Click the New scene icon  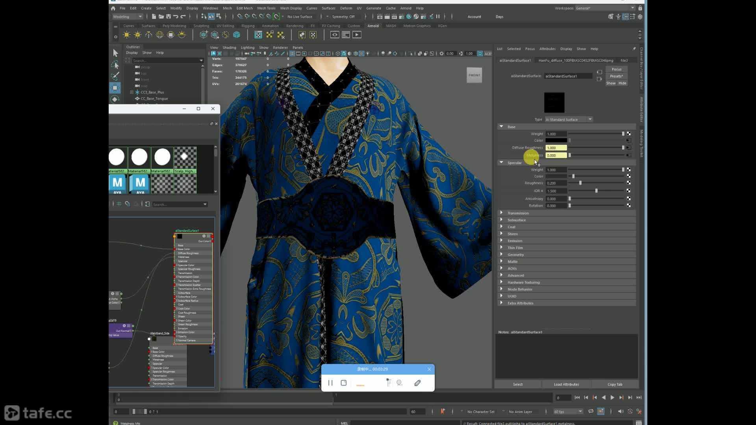(154, 17)
